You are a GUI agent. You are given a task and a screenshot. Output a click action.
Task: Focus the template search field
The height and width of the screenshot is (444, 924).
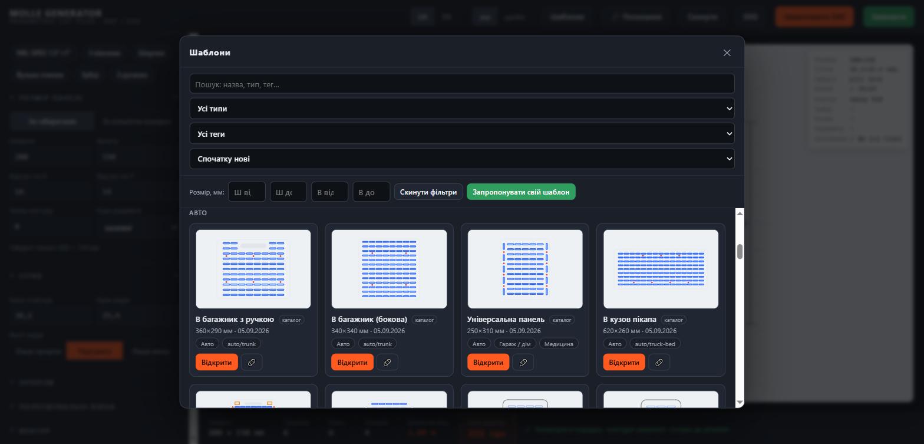[462, 84]
